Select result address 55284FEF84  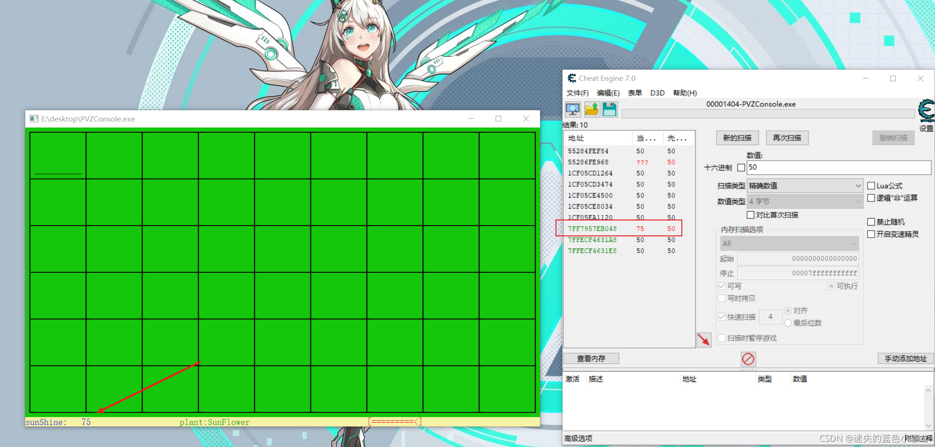click(588, 151)
